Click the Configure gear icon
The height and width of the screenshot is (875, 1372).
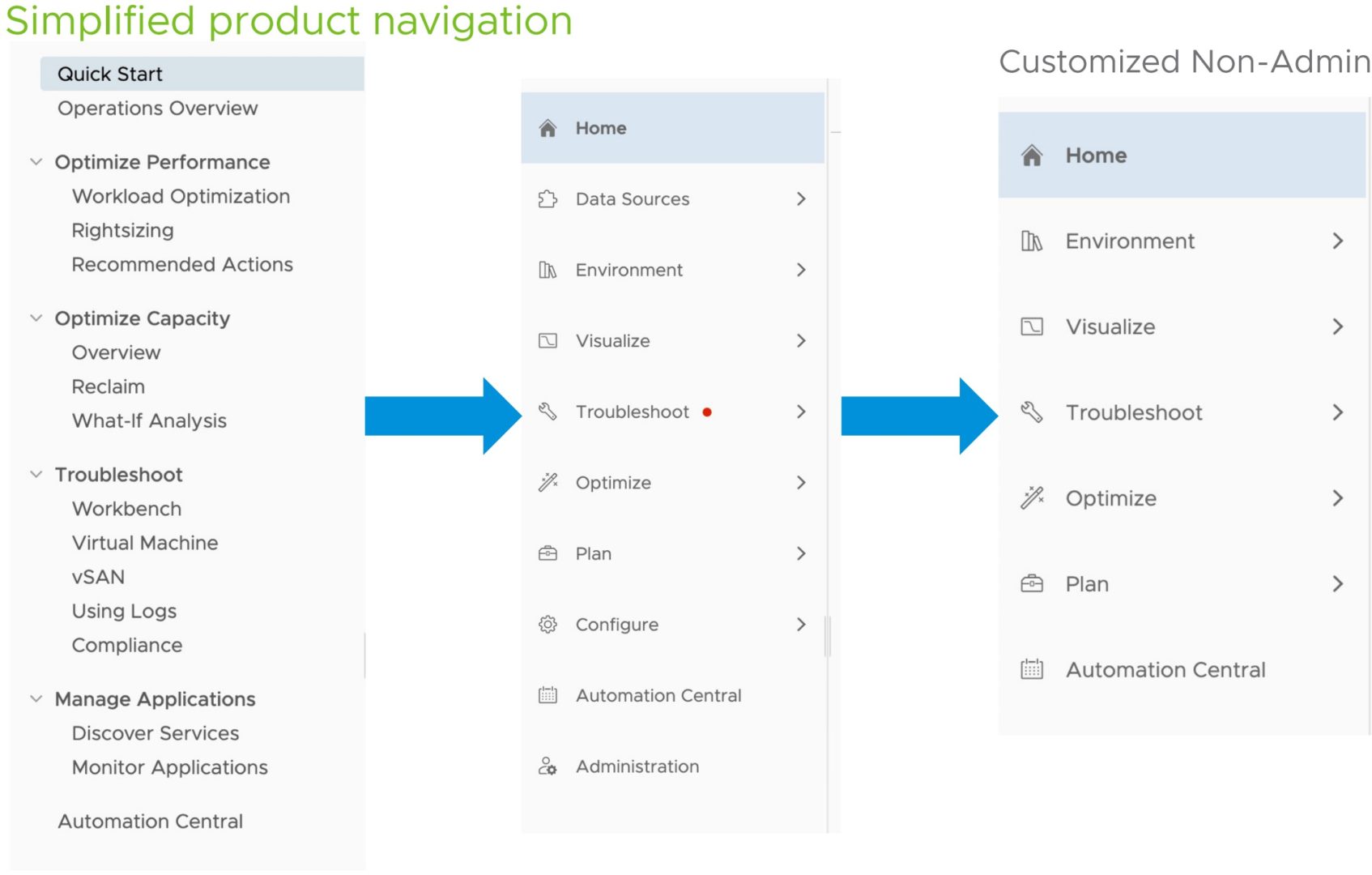pyautogui.click(x=548, y=625)
